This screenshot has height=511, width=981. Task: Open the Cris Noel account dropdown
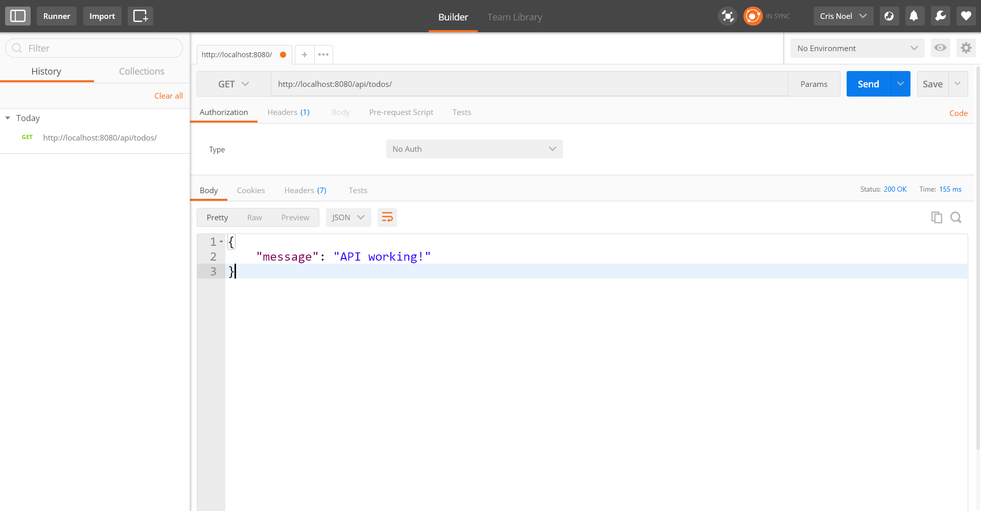(x=844, y=16)
